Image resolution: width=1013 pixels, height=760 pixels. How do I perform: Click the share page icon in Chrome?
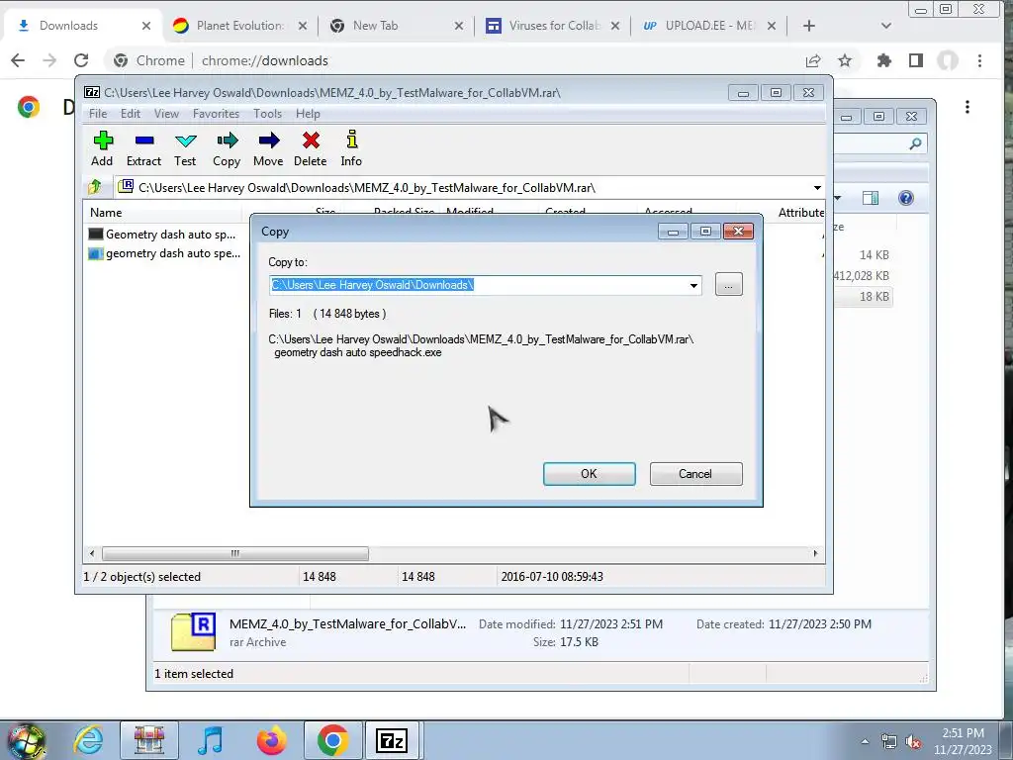(x=813, y=60)
